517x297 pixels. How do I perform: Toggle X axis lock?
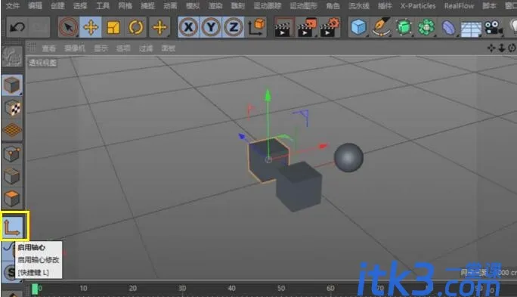point(189,27)
